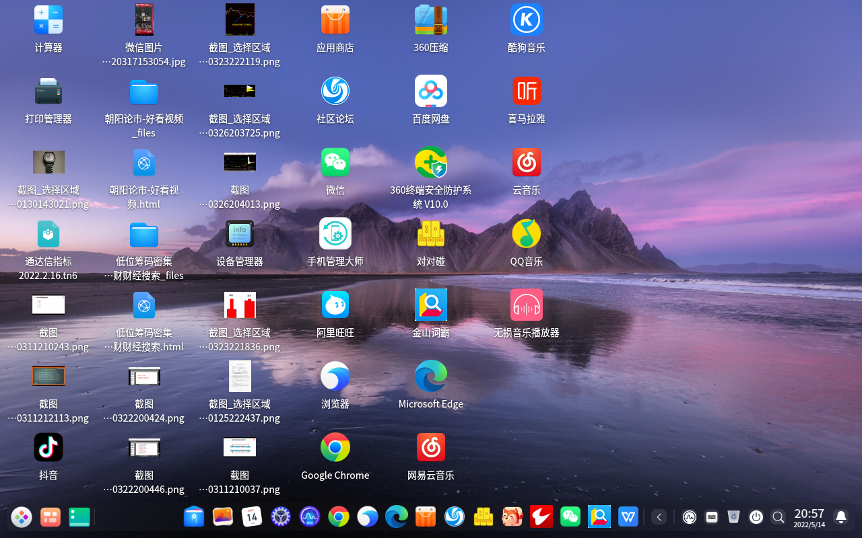Open the 计算器 calculator desktop icon
Screen dimensions: 862x538
click(x=48, y=20)
